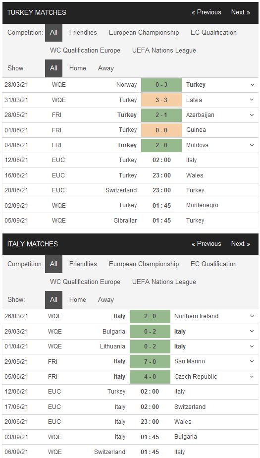This screenshot has width=260, height=458.
Task: Open the Norway 0 - 3 Turkey score
Action: (161, 85)
